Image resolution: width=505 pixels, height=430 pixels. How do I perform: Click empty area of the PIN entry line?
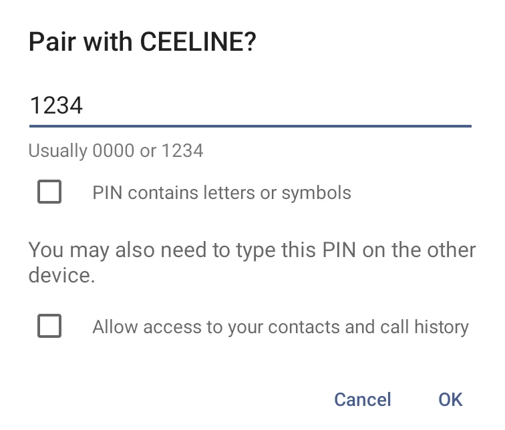point(277,106)
